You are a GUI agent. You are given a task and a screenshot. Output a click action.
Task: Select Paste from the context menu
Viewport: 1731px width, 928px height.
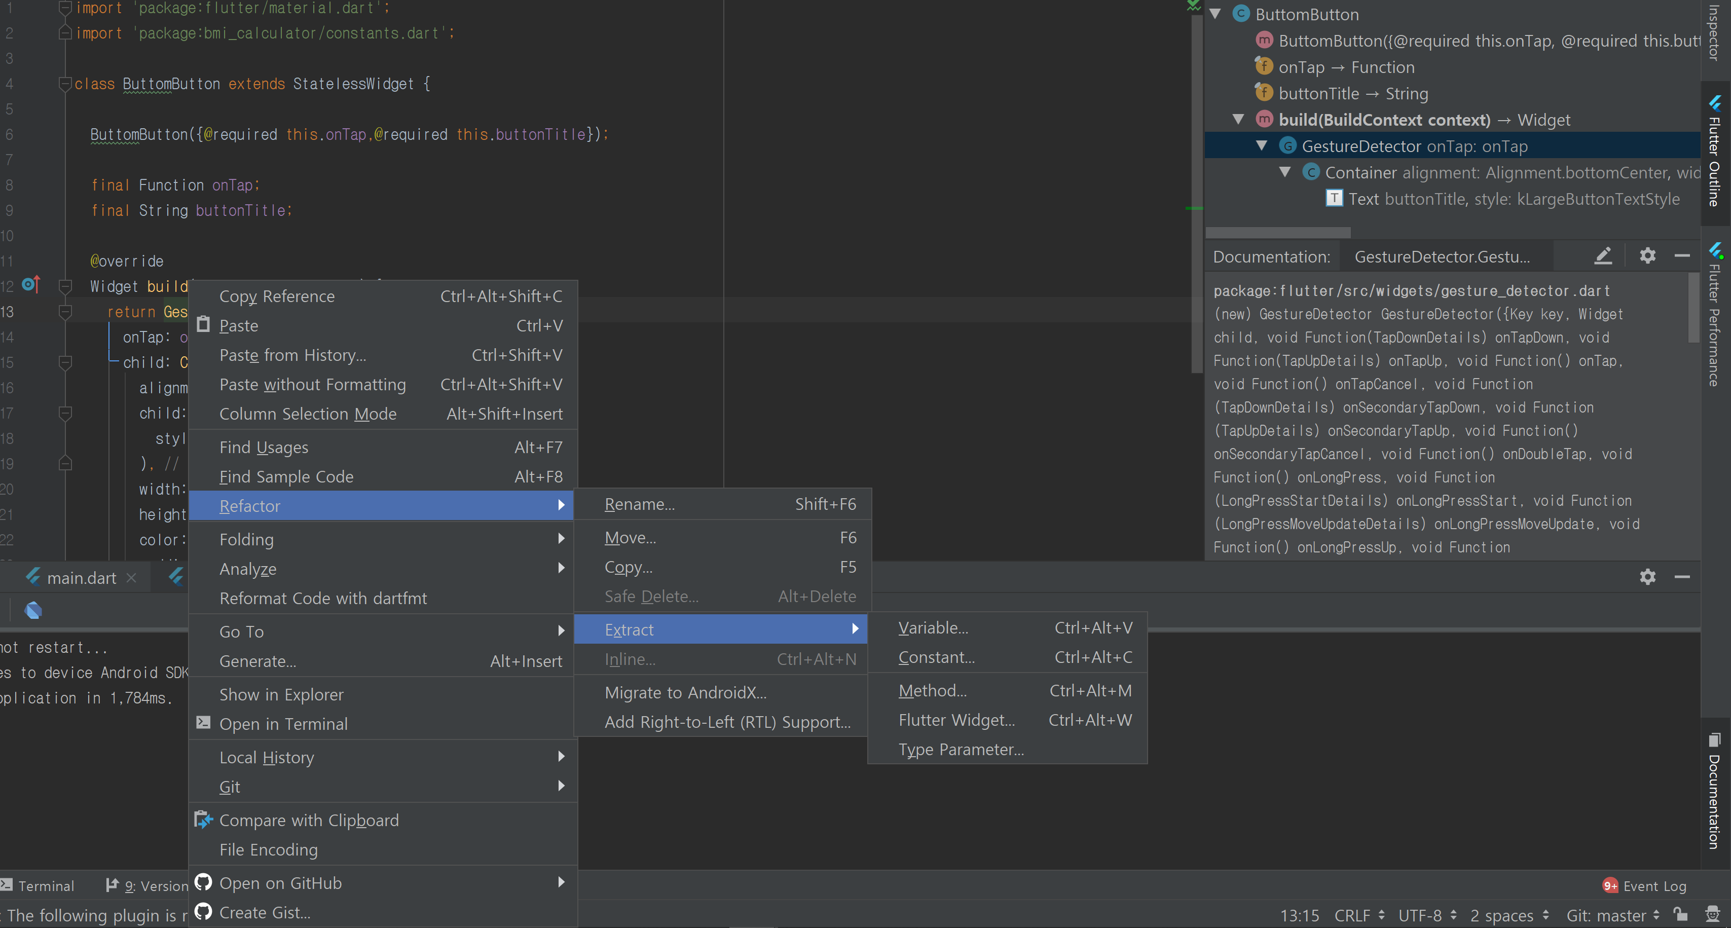(239, 326)
